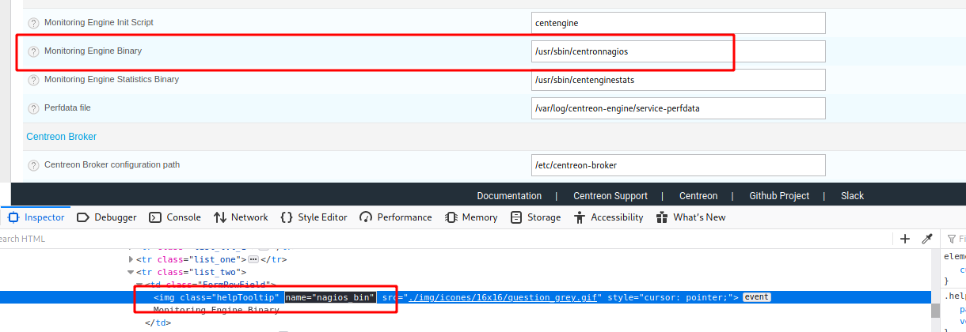Collapse the td class FormRowField node
This screenshot has height=332, width=966.
click(x=139, y=285)
